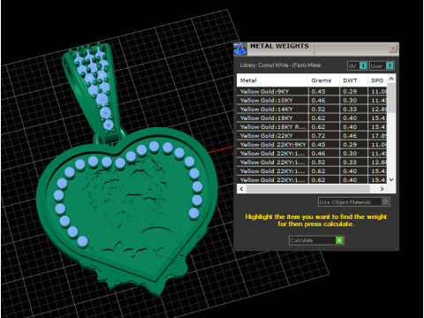Screen dimensions: 424x318
Task: Click the metal list scroll-up arrow
Action: (x=391, y=79)
